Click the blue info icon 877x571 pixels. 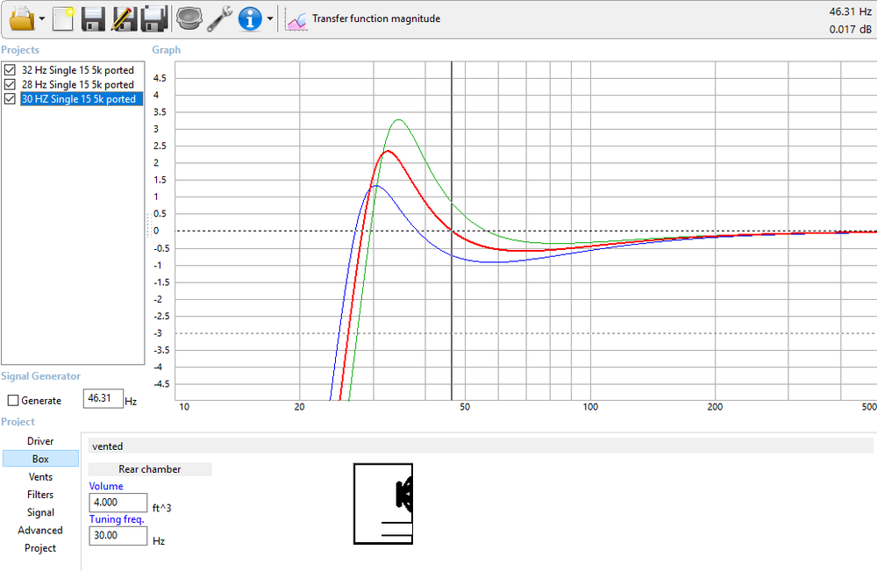tap(250, 18)
